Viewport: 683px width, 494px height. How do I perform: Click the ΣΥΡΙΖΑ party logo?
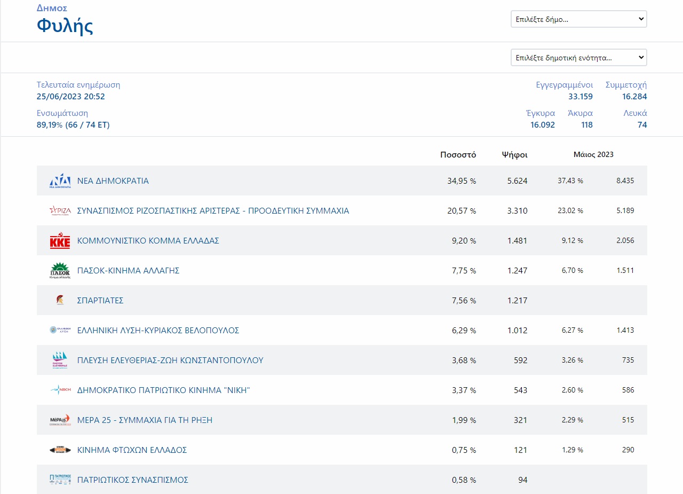click(60, 211)
